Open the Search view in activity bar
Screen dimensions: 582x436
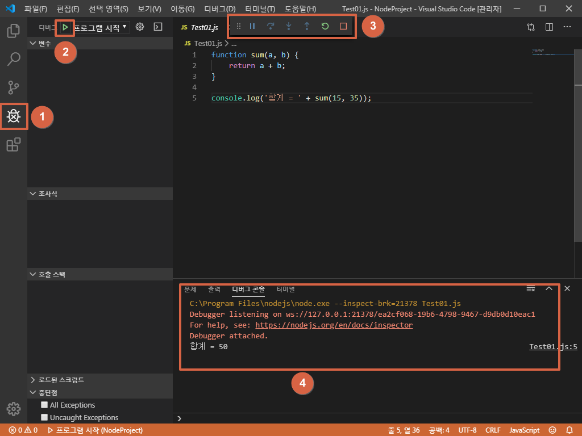pyautogui.click(x=14, y=59)
